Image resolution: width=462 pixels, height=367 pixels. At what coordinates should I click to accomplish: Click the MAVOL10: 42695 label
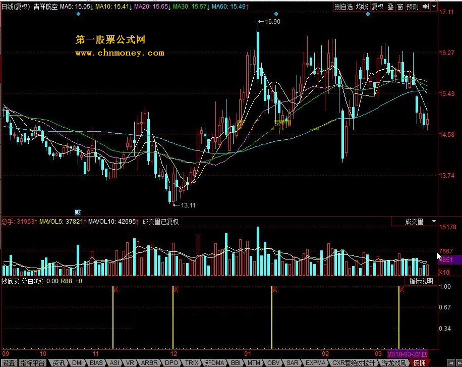pos(112,221)
